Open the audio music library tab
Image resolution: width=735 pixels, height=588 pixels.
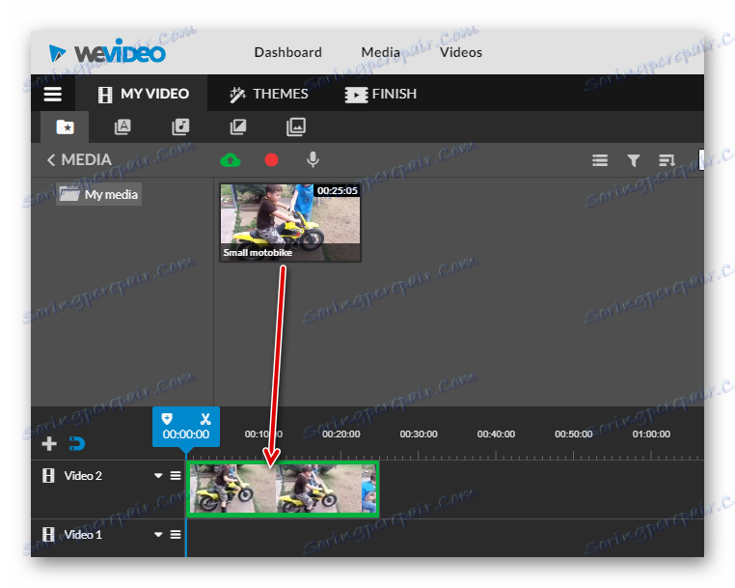pyautogui.click(x=180, y=126)
